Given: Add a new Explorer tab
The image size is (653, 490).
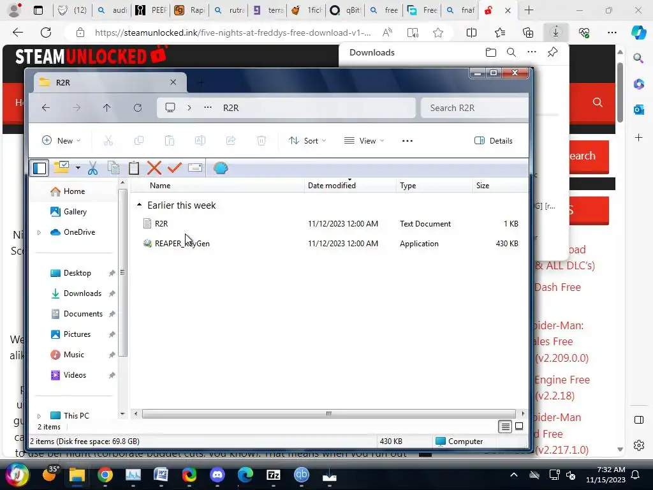Looking at the screenshot, I should click(201, 82).
